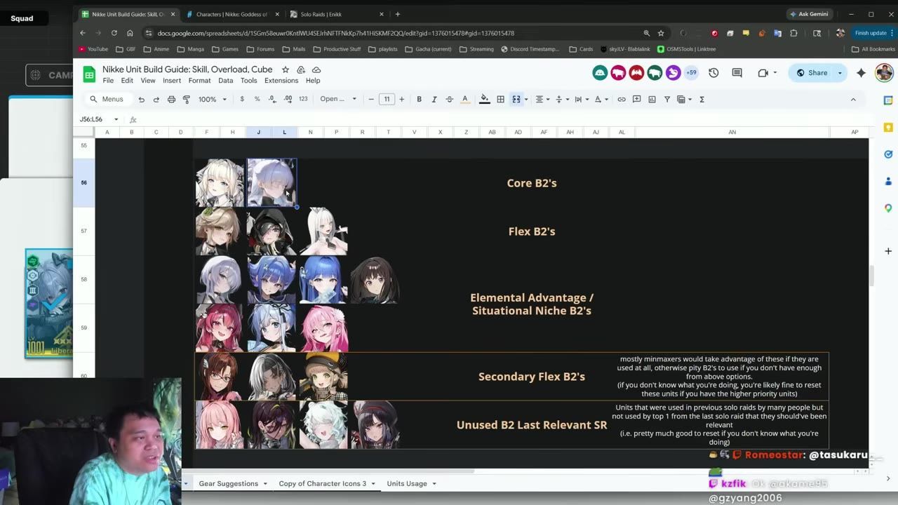Viewport: 898px width, 505px height.
Task: Reload the browser page
Action: coord(114,33)
